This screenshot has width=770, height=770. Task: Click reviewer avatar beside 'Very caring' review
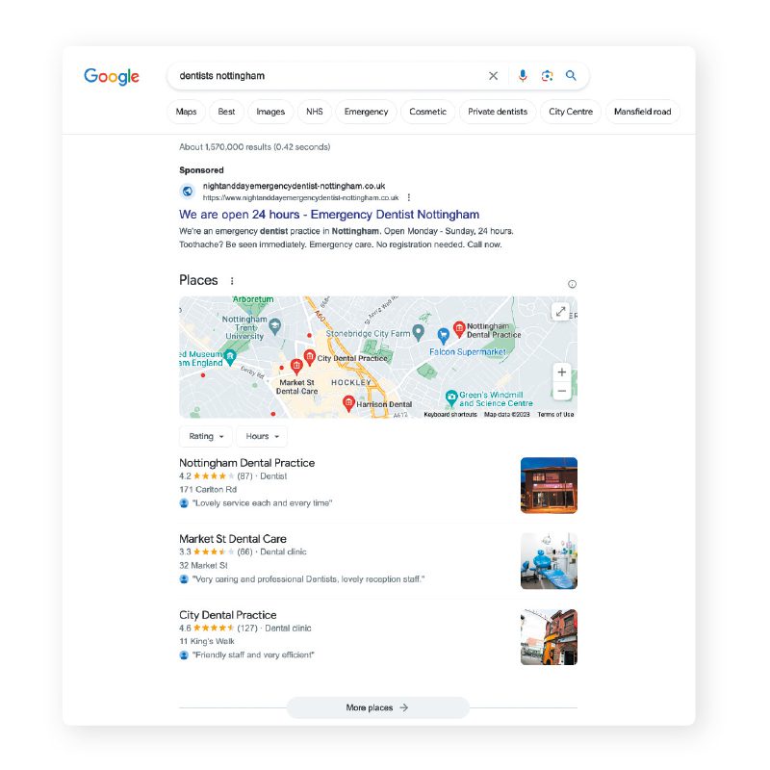tap(184, 579)
